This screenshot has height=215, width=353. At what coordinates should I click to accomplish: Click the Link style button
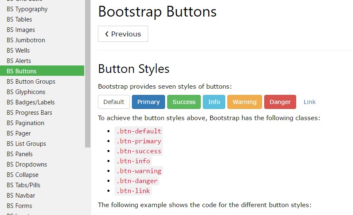coord(309,102)
